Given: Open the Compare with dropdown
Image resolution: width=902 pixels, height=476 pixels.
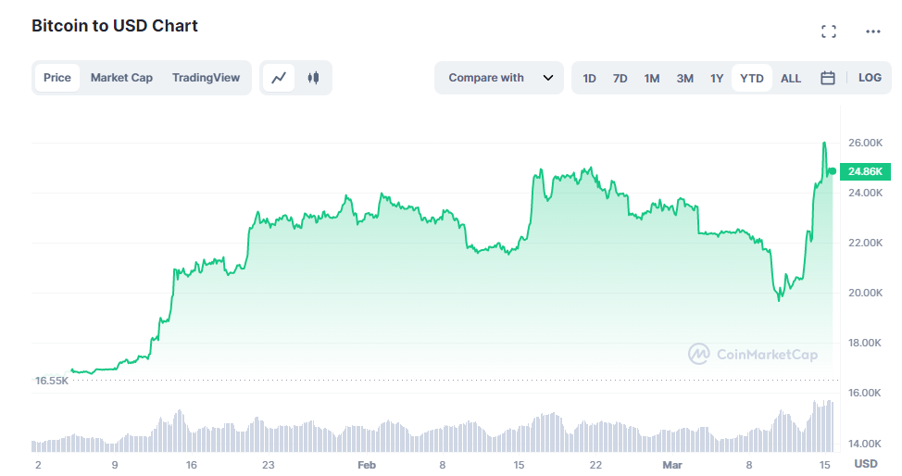Looking at the screenshot, I should point(499,78).
